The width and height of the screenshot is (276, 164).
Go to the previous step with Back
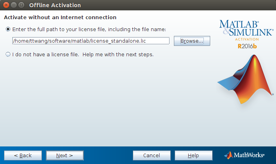tap(23, 155)
